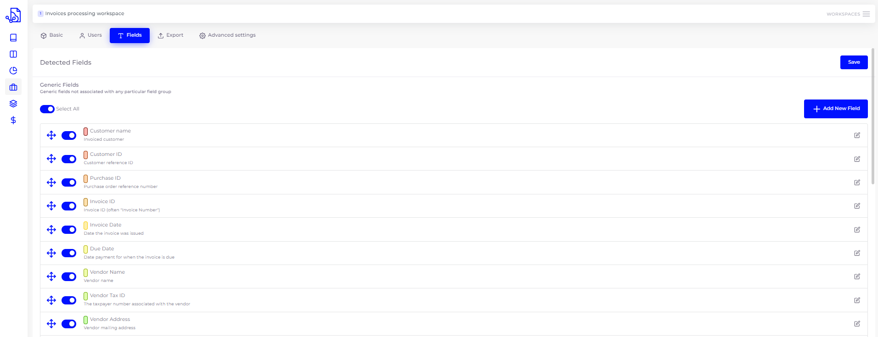Toggle the Select All switch

[x=47, y=109]
